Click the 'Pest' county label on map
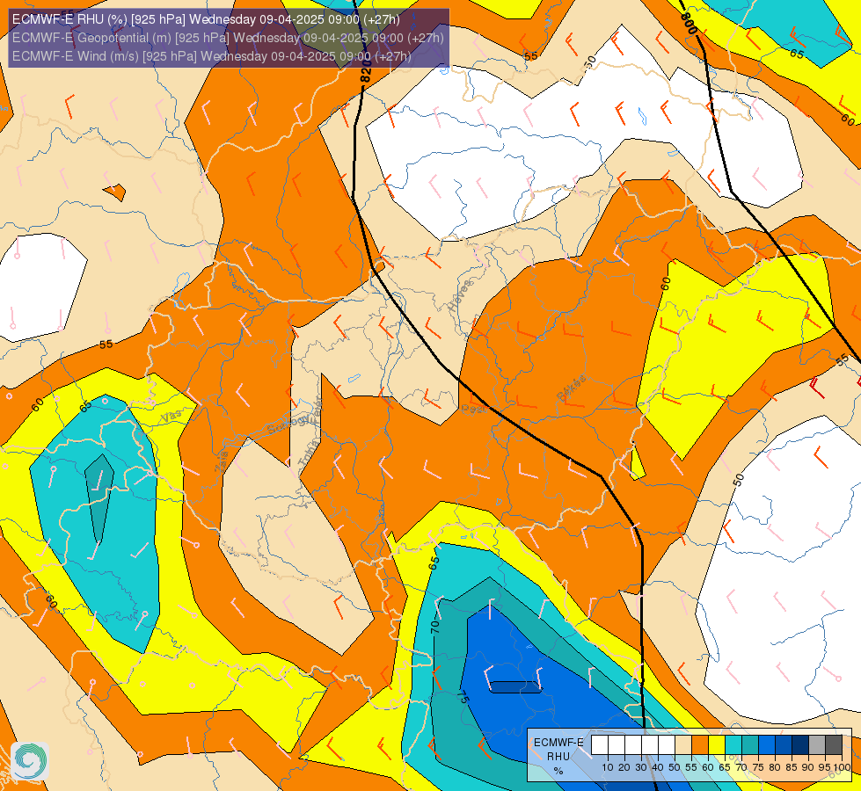This screenshot has width=861, height=791. pyautogui.click(x=473, y=409)
